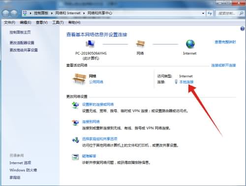Open the 文件(F) menu
Image resolution: width=246 pixels, height=186 pixels.
click(x=9, y=22)
